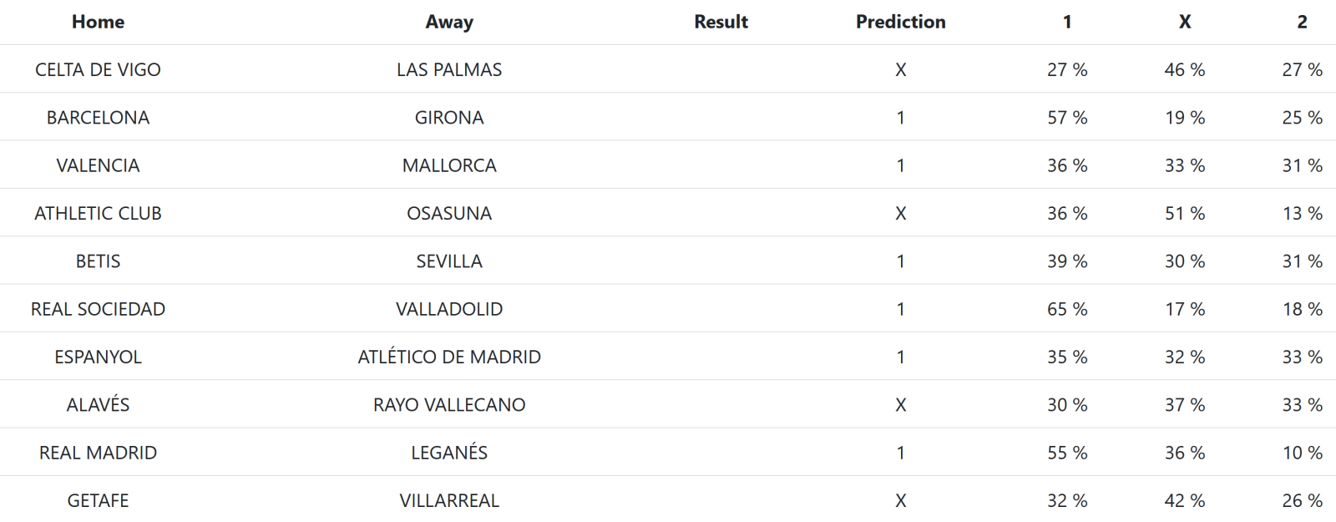Select the LAS PALMAS away cell

pos(449,70)
